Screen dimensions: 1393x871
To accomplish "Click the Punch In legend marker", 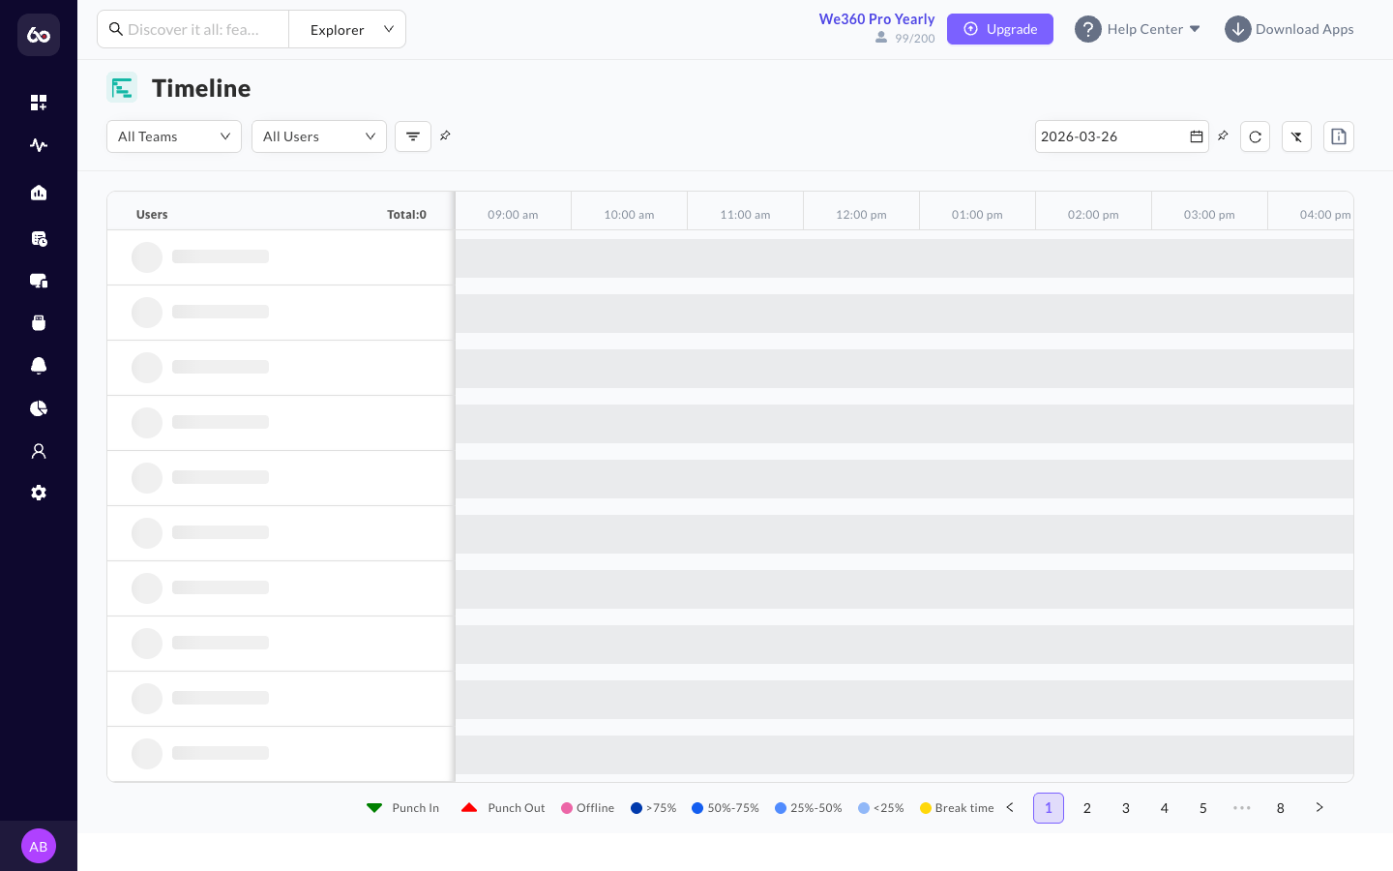I will 374,807.
